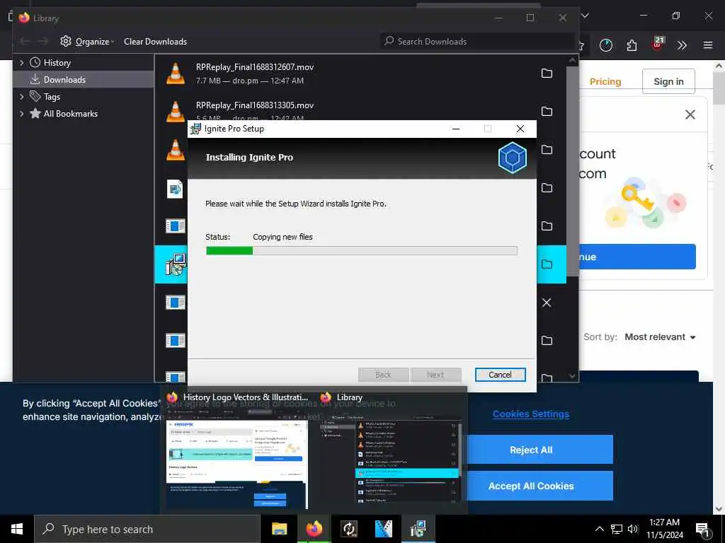Screen dimensions: 725x543
Task: Select History clock icon in sidebar
Action: click(x=35, y=62)
